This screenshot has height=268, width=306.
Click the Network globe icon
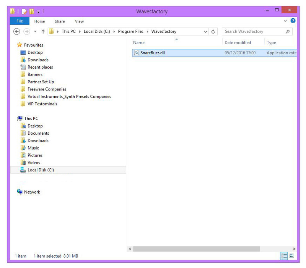pyautogui.click(x=20, y=192)
